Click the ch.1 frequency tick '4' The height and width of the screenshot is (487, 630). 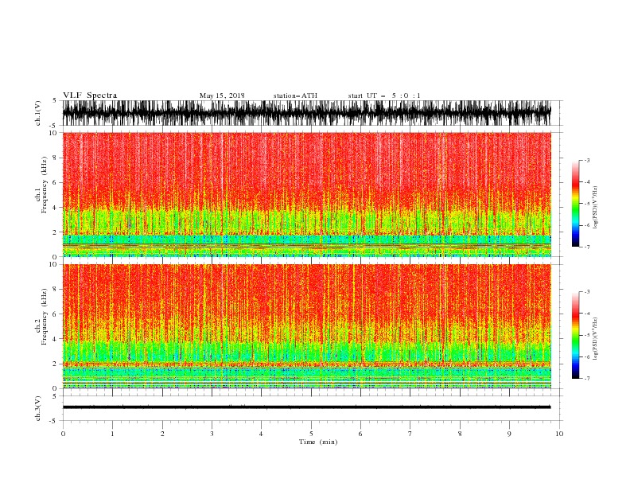tap(55, 208)
